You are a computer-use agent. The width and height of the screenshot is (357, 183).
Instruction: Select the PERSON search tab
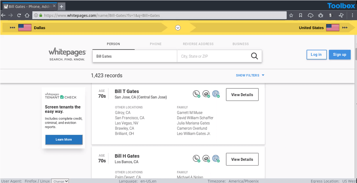tap(113, 44)
